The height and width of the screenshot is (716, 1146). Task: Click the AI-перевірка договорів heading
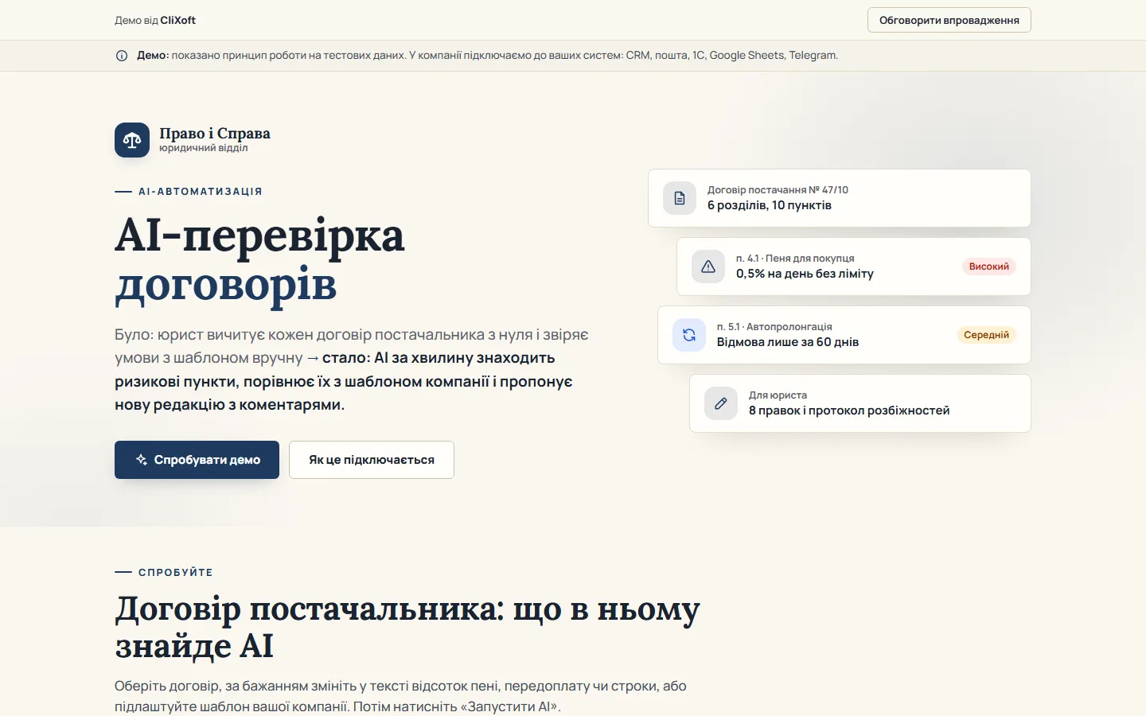260,259
